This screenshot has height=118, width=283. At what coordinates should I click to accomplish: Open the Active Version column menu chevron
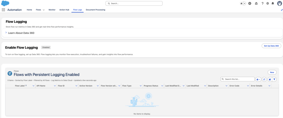pyautogui.click(x=98, y=86)
